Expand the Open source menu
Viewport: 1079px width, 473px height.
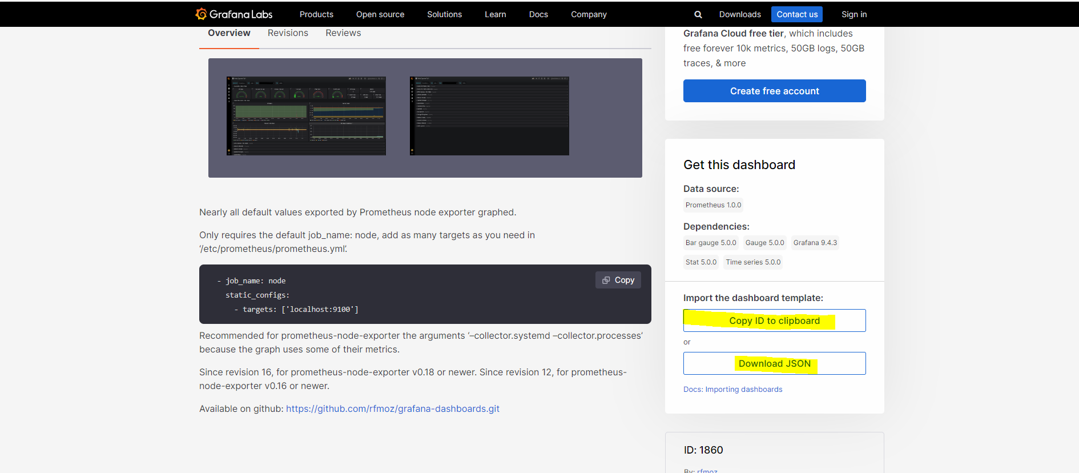point(380,14)
